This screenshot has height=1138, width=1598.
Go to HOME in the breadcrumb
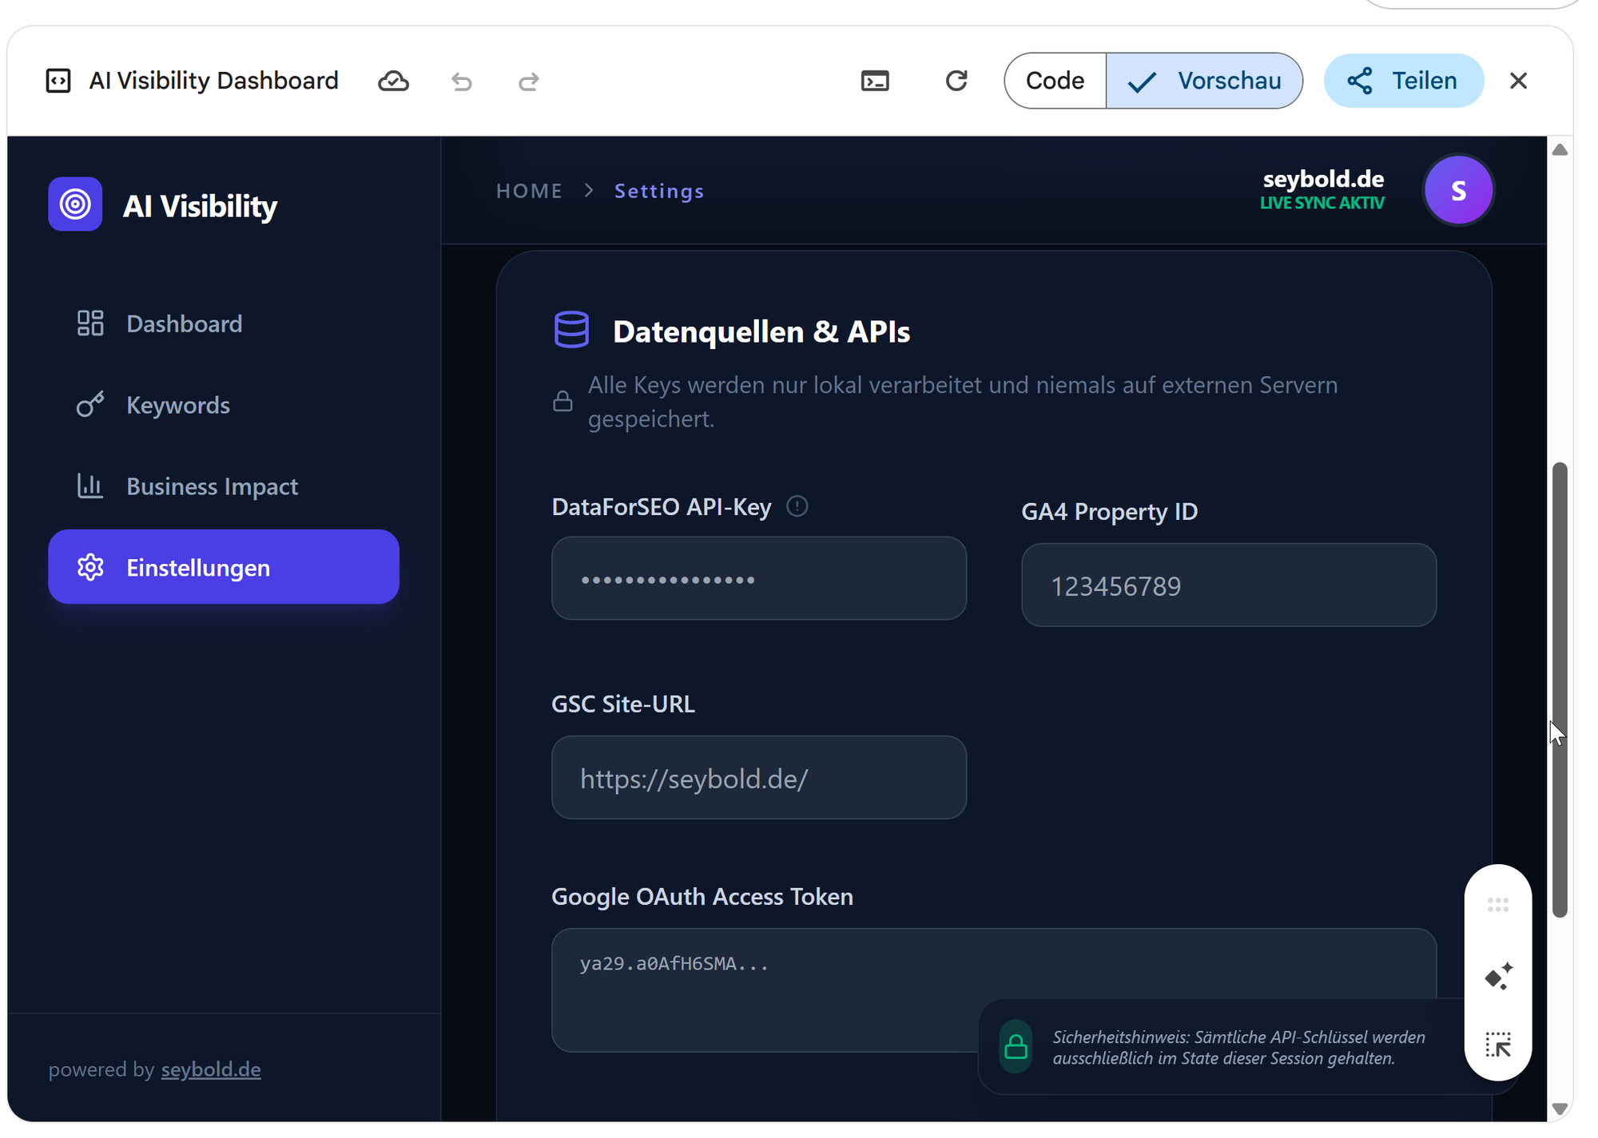click(x=529, y=191)
